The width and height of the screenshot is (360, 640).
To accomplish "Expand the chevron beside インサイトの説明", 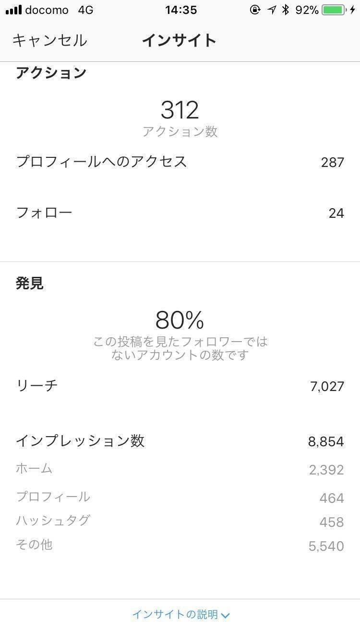I will [226, 616].
